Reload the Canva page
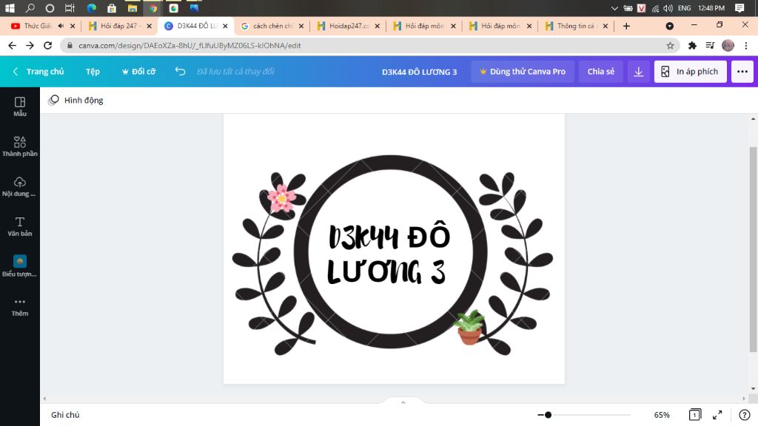Screen dimensions: 758x426 click(47, 45)
